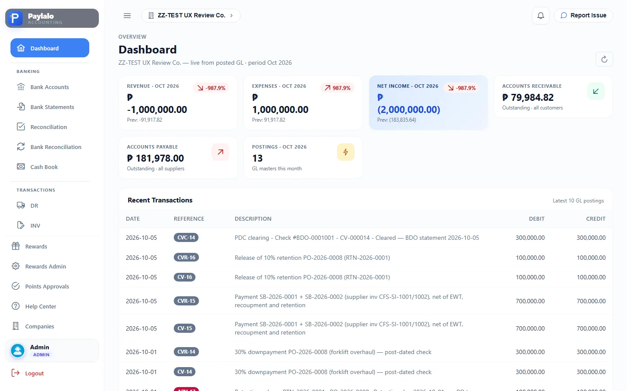Select the Net Income Oct 2026 card
The image size is (627, 391).
[428, 103]
